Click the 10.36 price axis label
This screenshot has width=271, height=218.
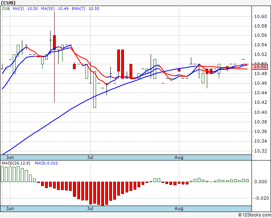coord(261,132)
